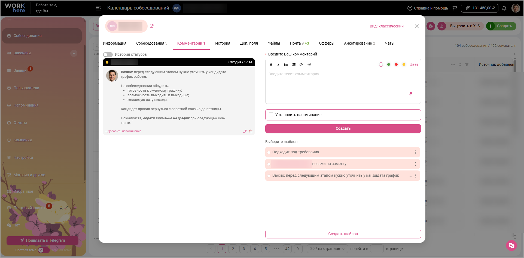Image resolution: width=524 pixels, height=258 pixels.
Task: Open the 'Цвет' color picker
Action: (x=414, y=64)
